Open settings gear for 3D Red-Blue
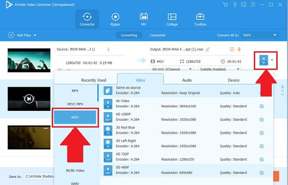Image resolution: width=288 pixels, height=185 pixels. [x=261, y=133]
